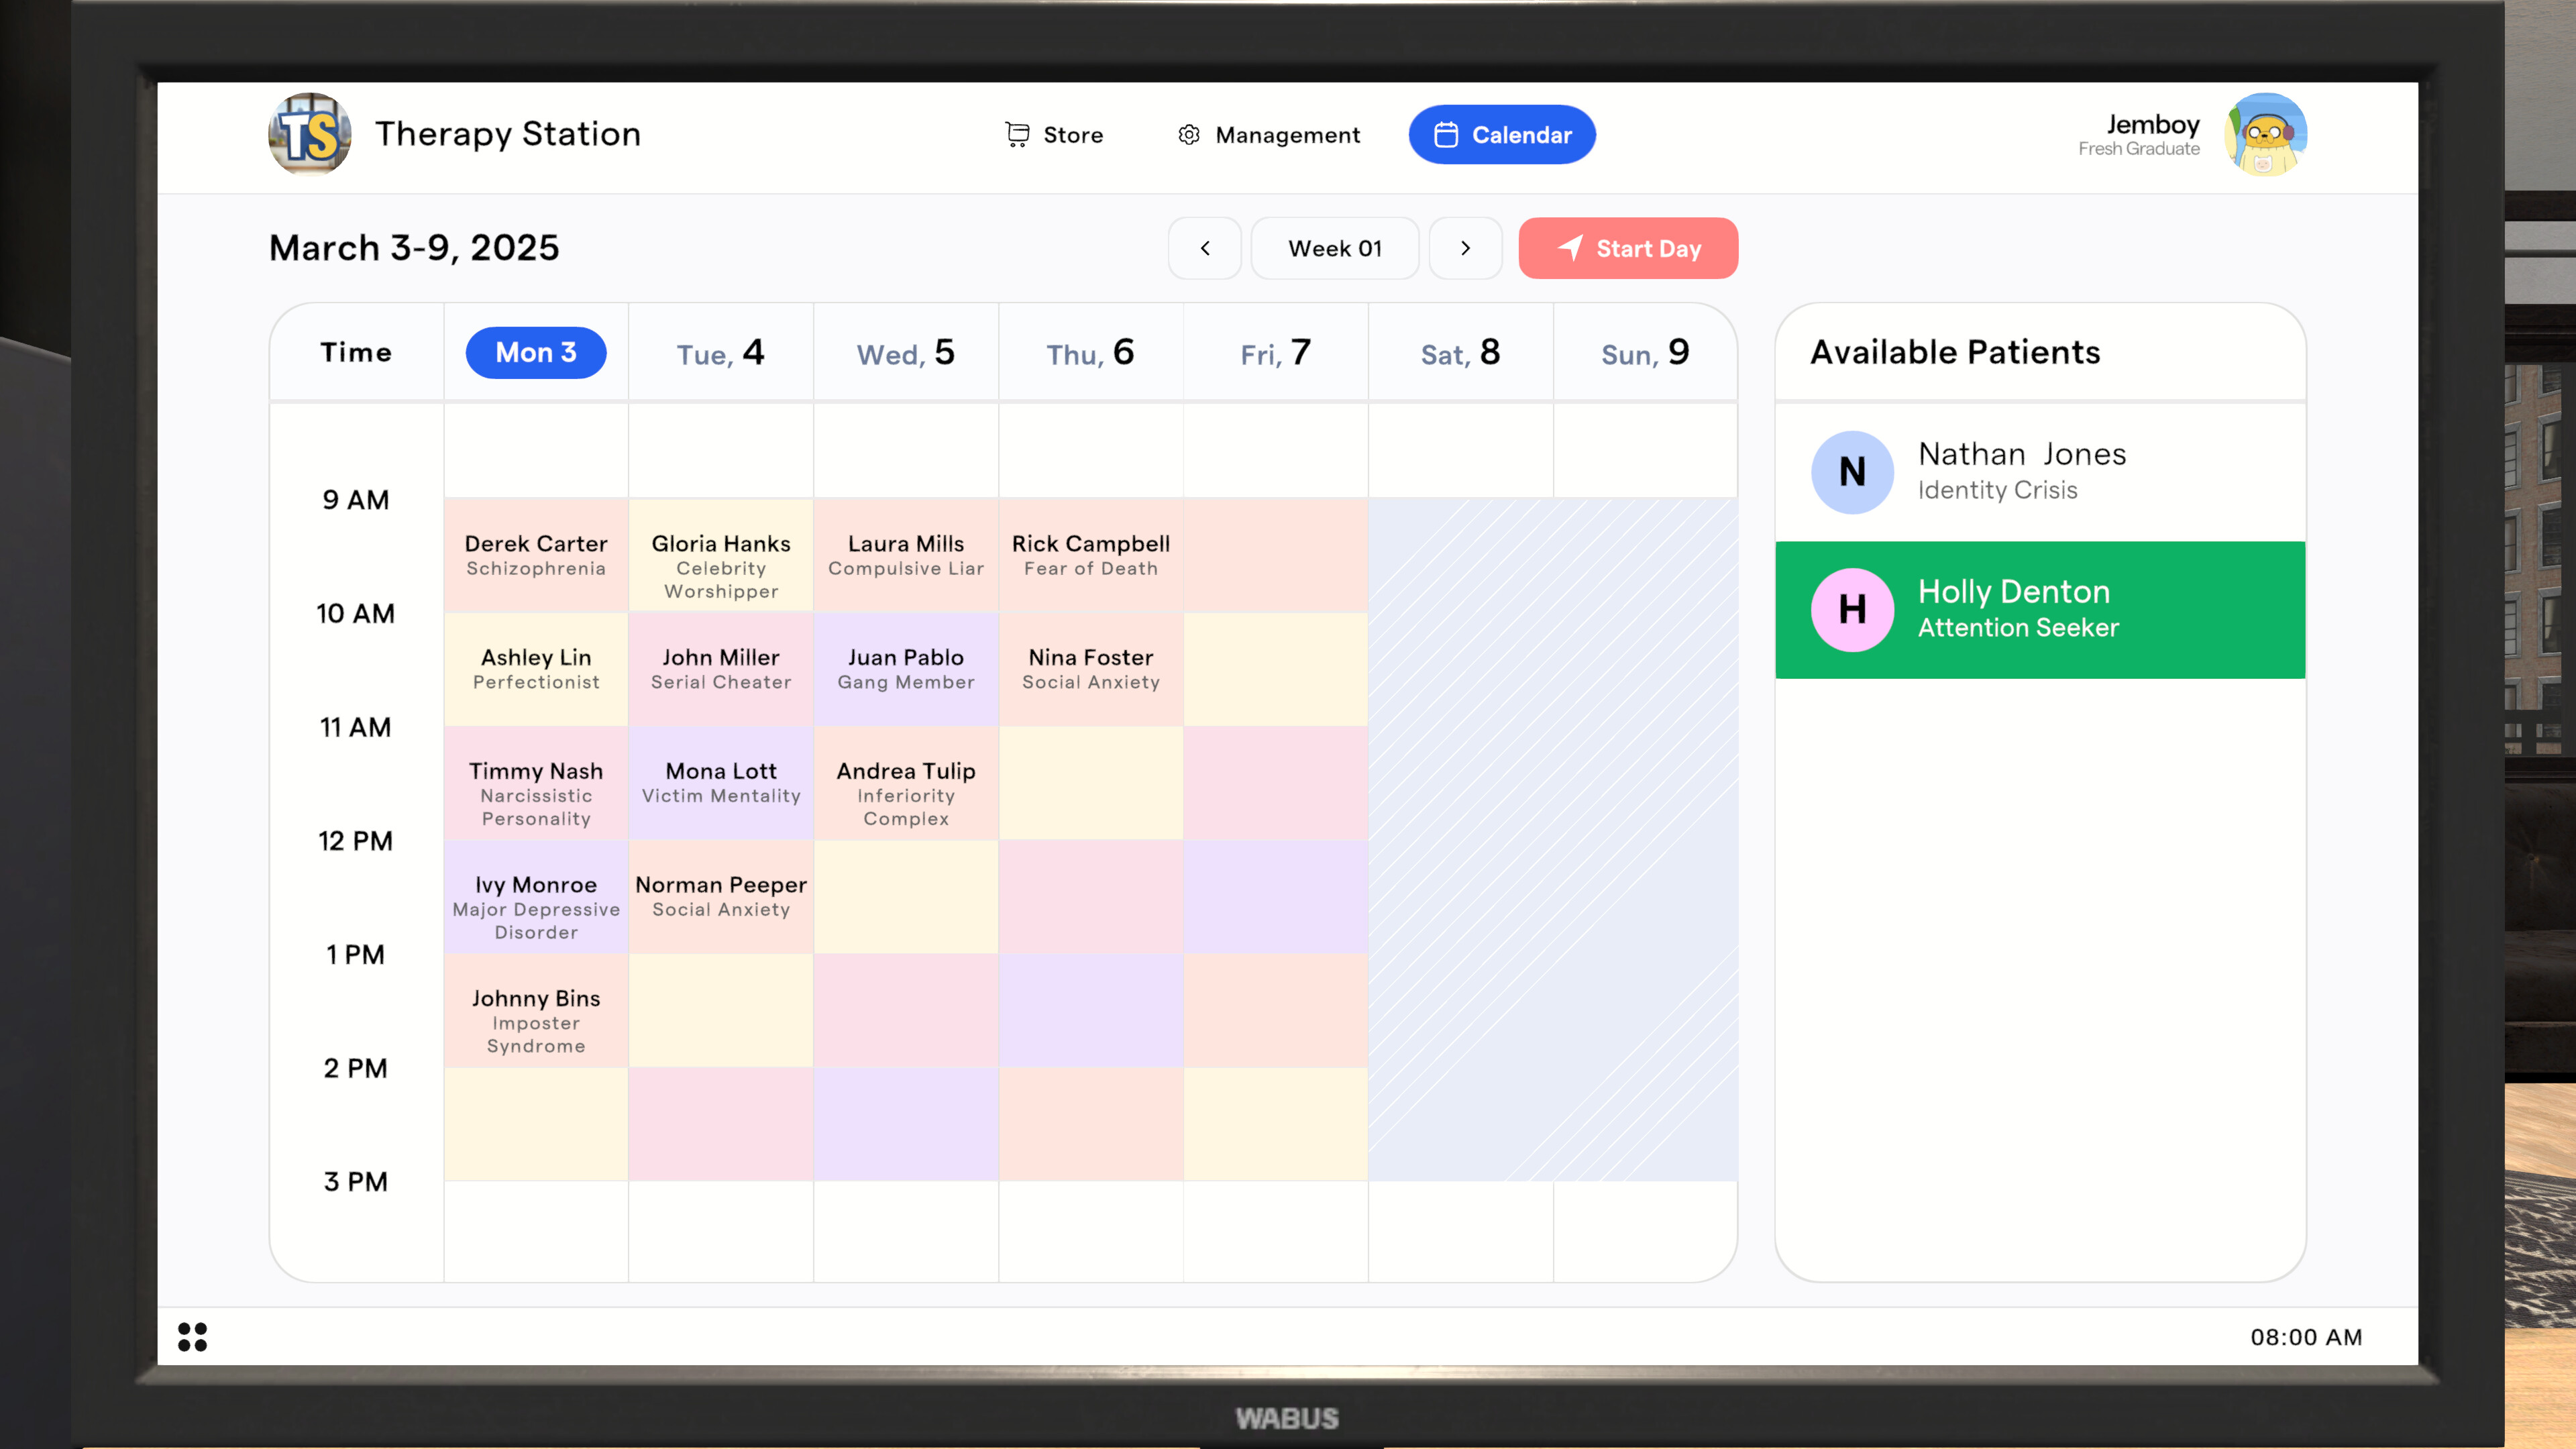Viewport: 2576px width, 1449px height.
Task: Select the Tue, 4 day column header
Action: 720,353
